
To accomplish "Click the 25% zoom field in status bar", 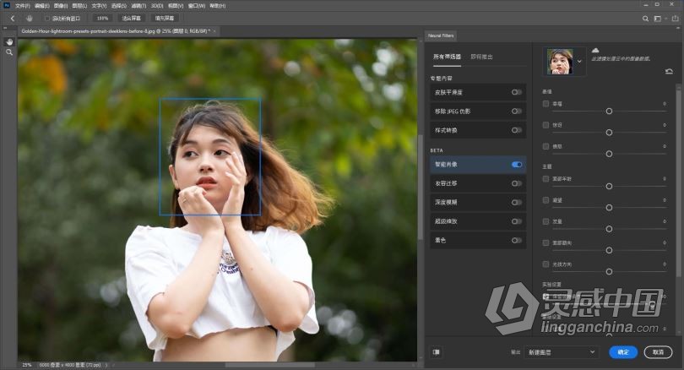I will (27, 365).
